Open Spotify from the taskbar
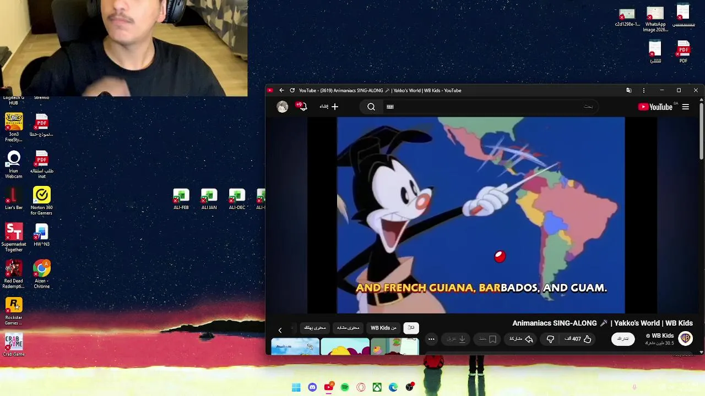This screenshot has height=396, width=705. coord(345,387)
